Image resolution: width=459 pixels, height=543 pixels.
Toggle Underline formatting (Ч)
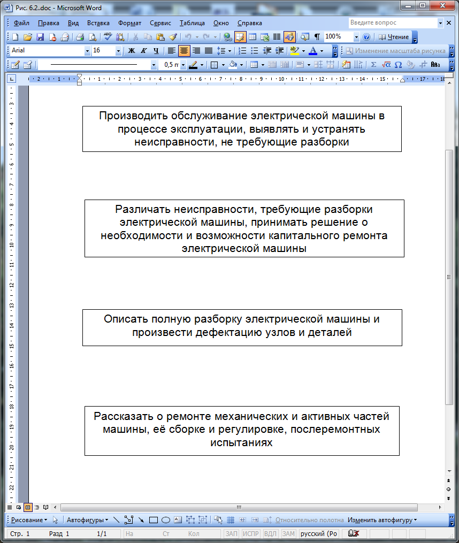[x=156, y=51]
